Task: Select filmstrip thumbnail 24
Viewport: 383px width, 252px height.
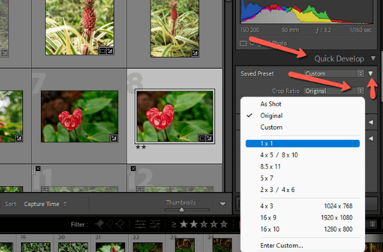Action: coord(222,245)
